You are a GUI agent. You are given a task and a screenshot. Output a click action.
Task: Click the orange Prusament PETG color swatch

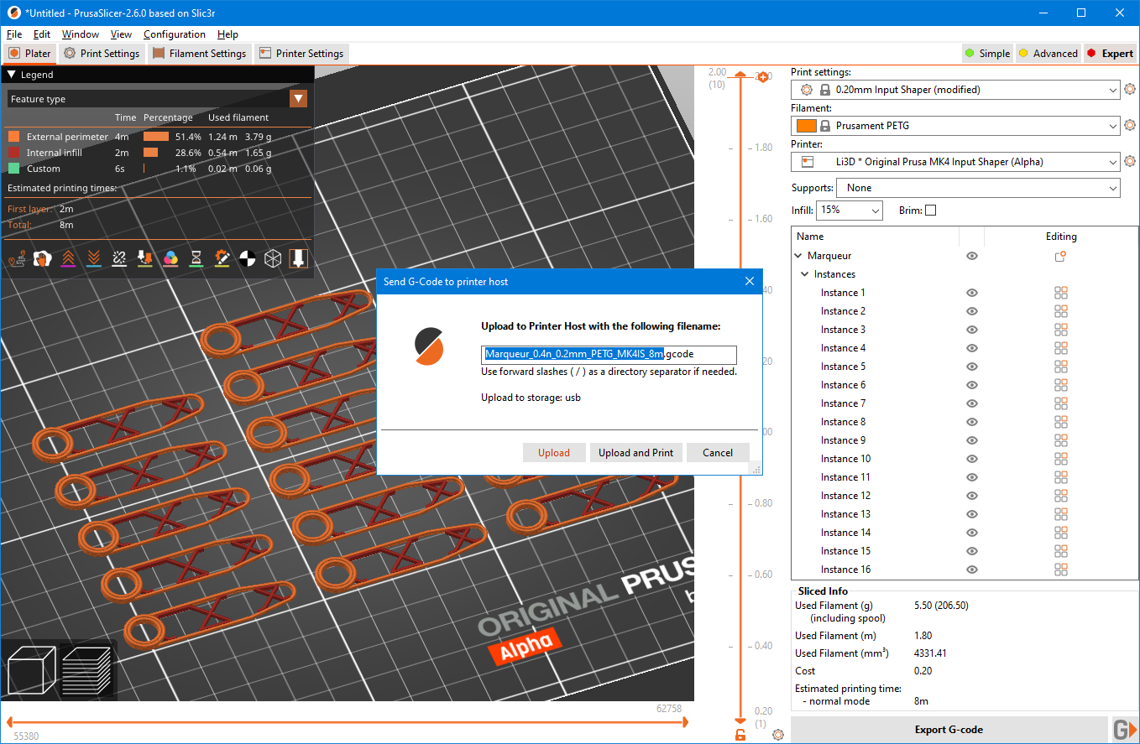[x=806, y=126]
